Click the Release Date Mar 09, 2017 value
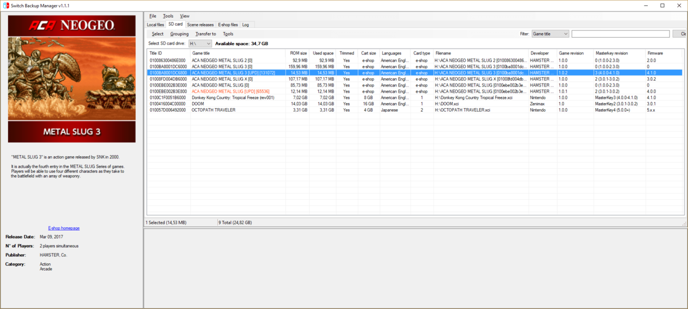688x309 pixels. pyautogui.click(x=53, y=236)
